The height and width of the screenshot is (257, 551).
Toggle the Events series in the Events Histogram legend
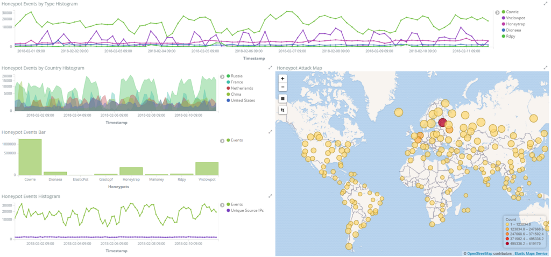click(x=235, y=204)
